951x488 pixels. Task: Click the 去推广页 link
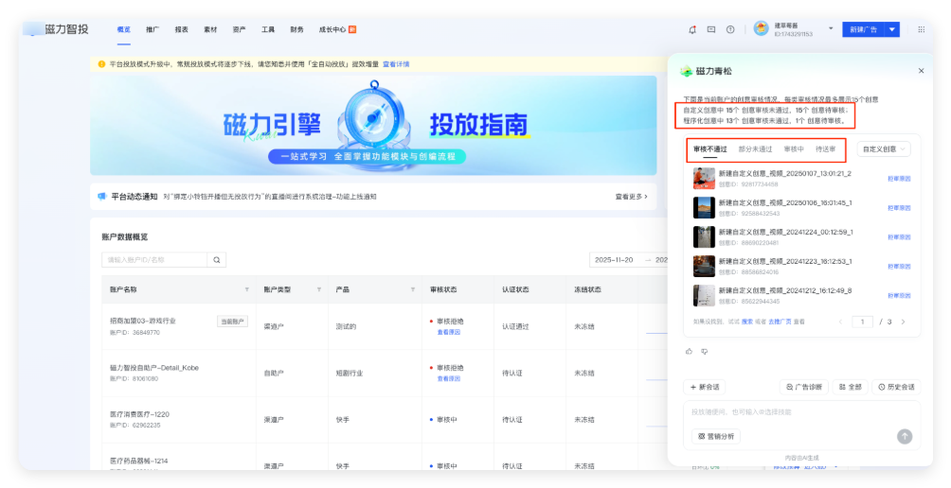[780, 322]
